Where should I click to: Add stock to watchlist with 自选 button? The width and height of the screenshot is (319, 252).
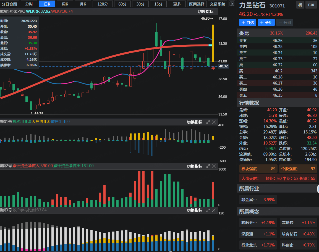(x=248, y=23)
